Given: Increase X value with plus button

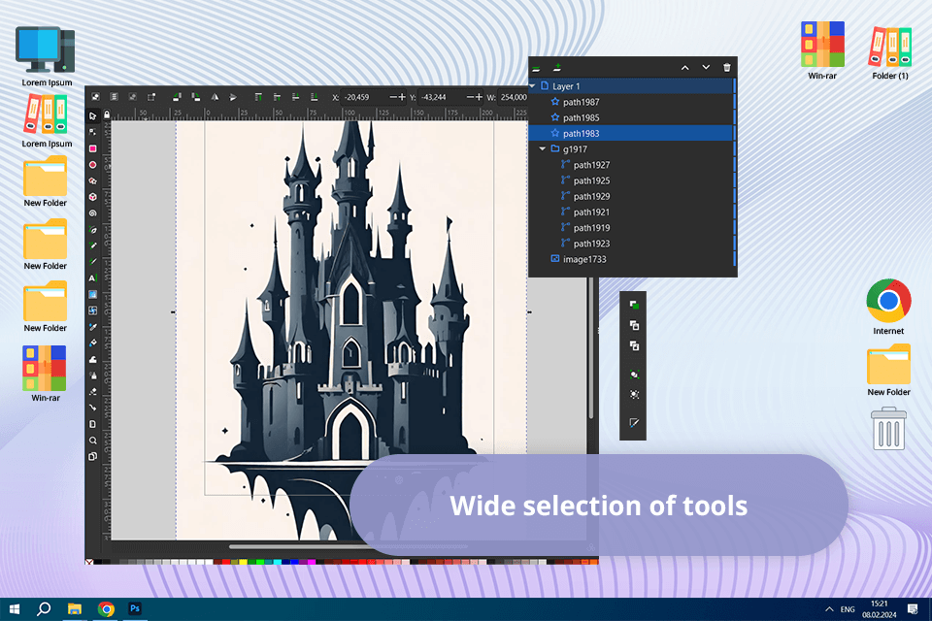Looking at the screenshot, I should 402,97.
